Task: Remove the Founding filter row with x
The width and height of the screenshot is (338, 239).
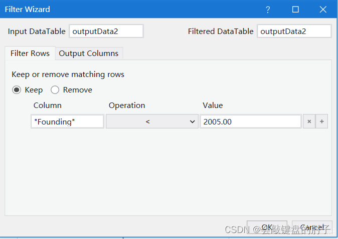Action: (309, 121)
